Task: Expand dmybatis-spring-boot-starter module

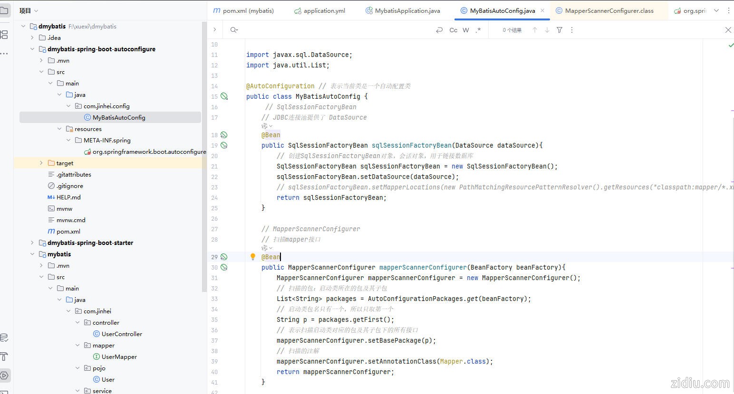Action: pos(32,243)
